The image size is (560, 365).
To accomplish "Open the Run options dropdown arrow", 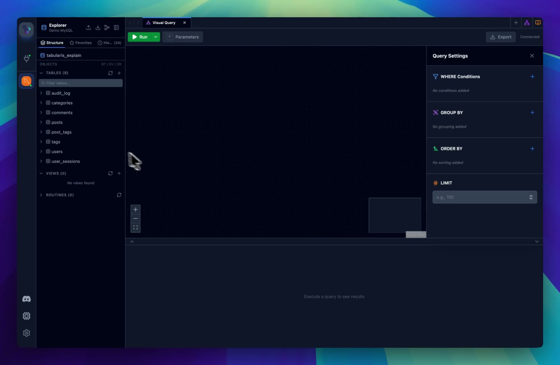I will tap(156, 37).
